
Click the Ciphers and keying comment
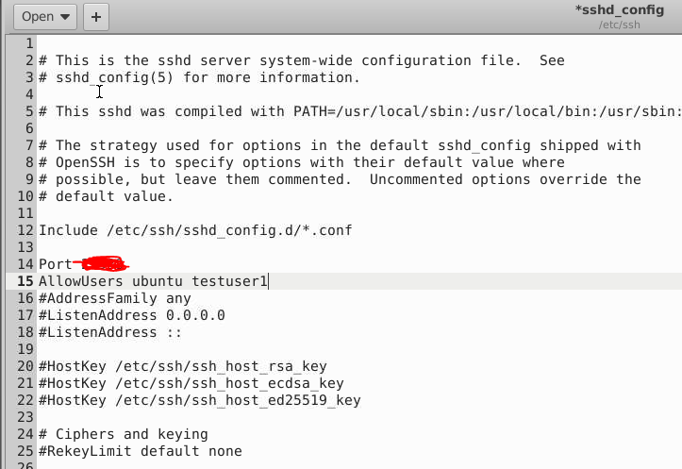pos(123,434)
